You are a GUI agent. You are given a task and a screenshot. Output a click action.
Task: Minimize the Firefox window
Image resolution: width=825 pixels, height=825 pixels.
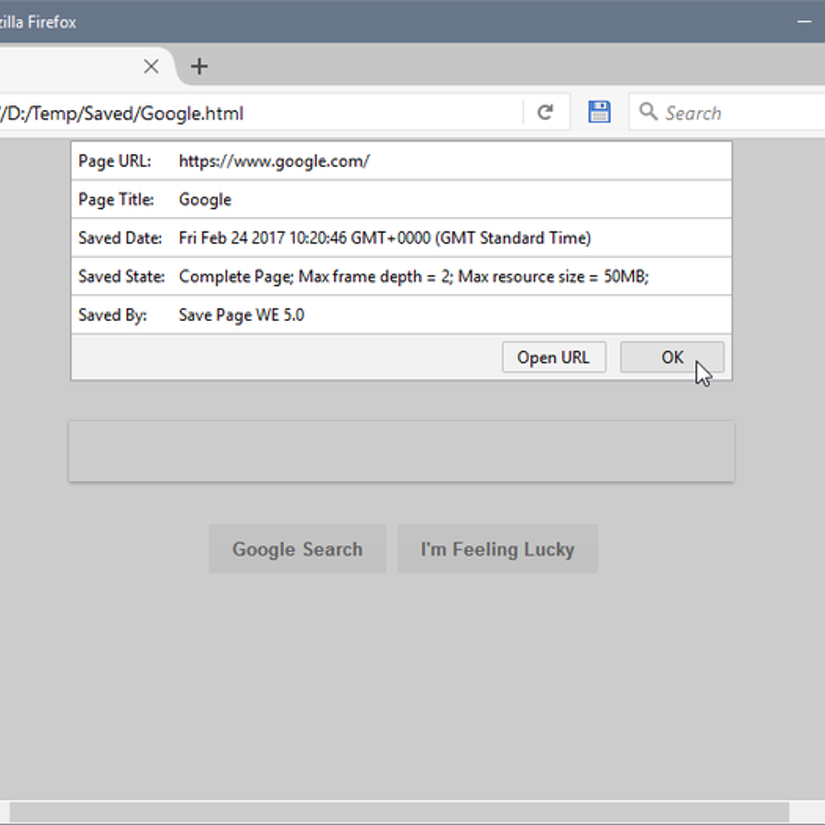(804, 22)
